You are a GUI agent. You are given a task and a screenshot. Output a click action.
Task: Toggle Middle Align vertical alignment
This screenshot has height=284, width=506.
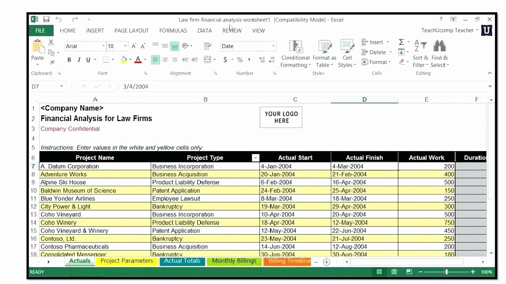[165, 46]
